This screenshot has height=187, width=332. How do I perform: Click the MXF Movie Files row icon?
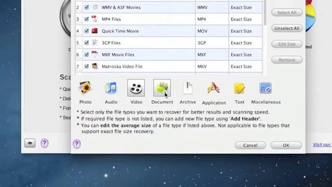(x=94, y=55)
